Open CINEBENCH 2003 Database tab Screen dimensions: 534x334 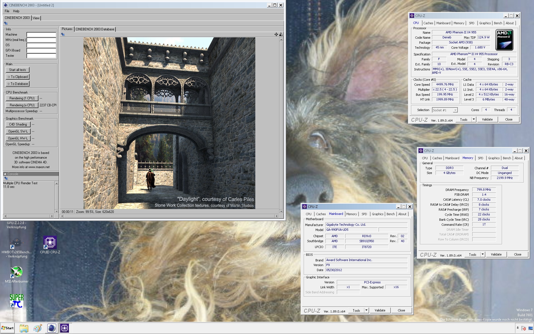tap(95, 29)
